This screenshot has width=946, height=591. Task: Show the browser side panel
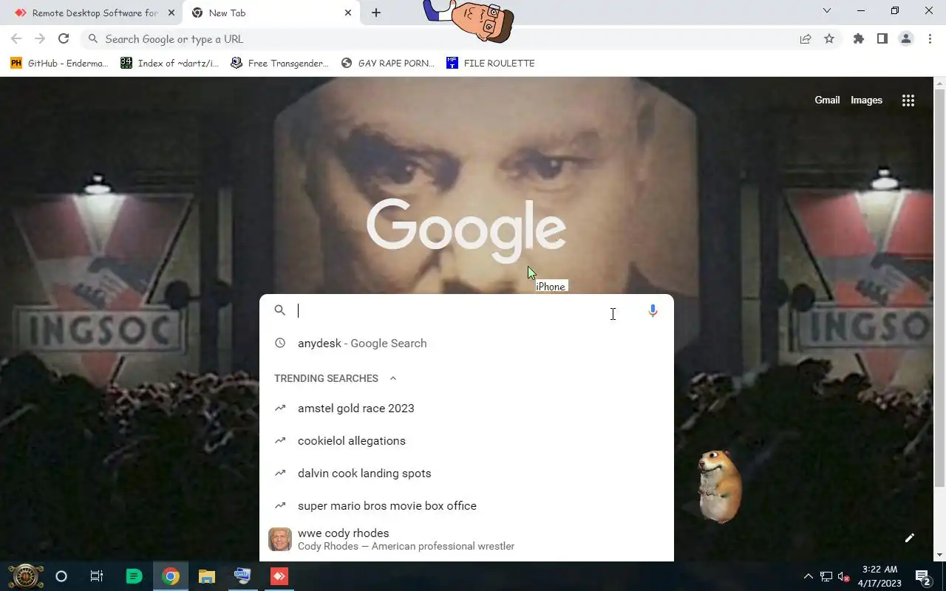pos(882,39)
